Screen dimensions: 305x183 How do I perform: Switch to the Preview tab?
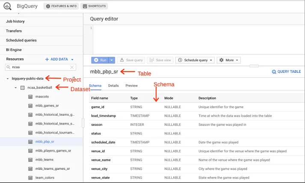click(131, 86)
